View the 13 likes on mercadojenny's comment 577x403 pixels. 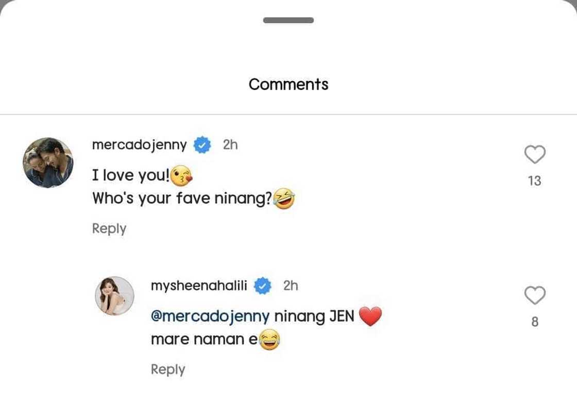click(x=535, y=181)
